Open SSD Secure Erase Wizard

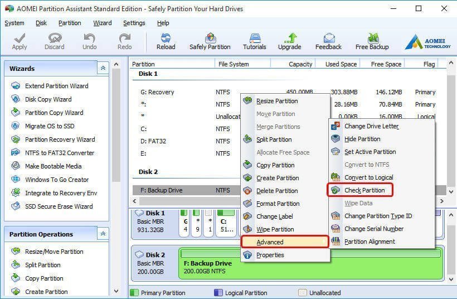pyautogui.click(x=52, y=206)
